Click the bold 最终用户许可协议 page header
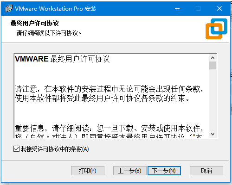 coord(35,24)
